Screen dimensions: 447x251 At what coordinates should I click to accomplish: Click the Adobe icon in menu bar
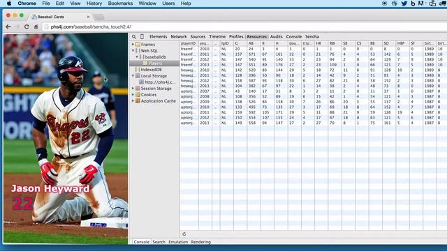point(421,3)
